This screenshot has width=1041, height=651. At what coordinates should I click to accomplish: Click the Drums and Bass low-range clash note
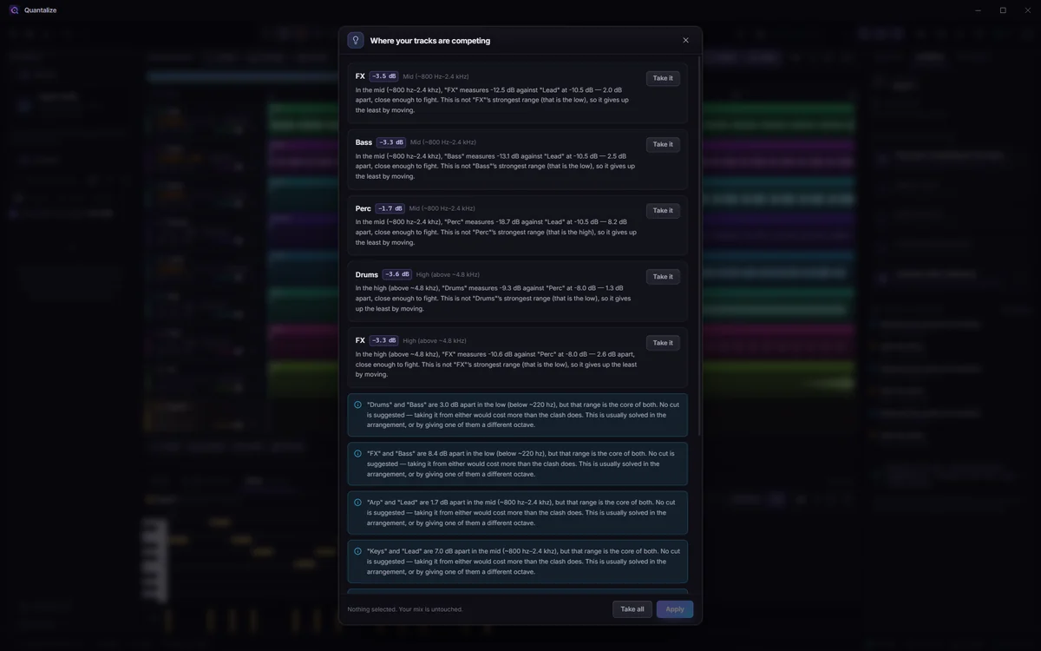click(518, 415)
